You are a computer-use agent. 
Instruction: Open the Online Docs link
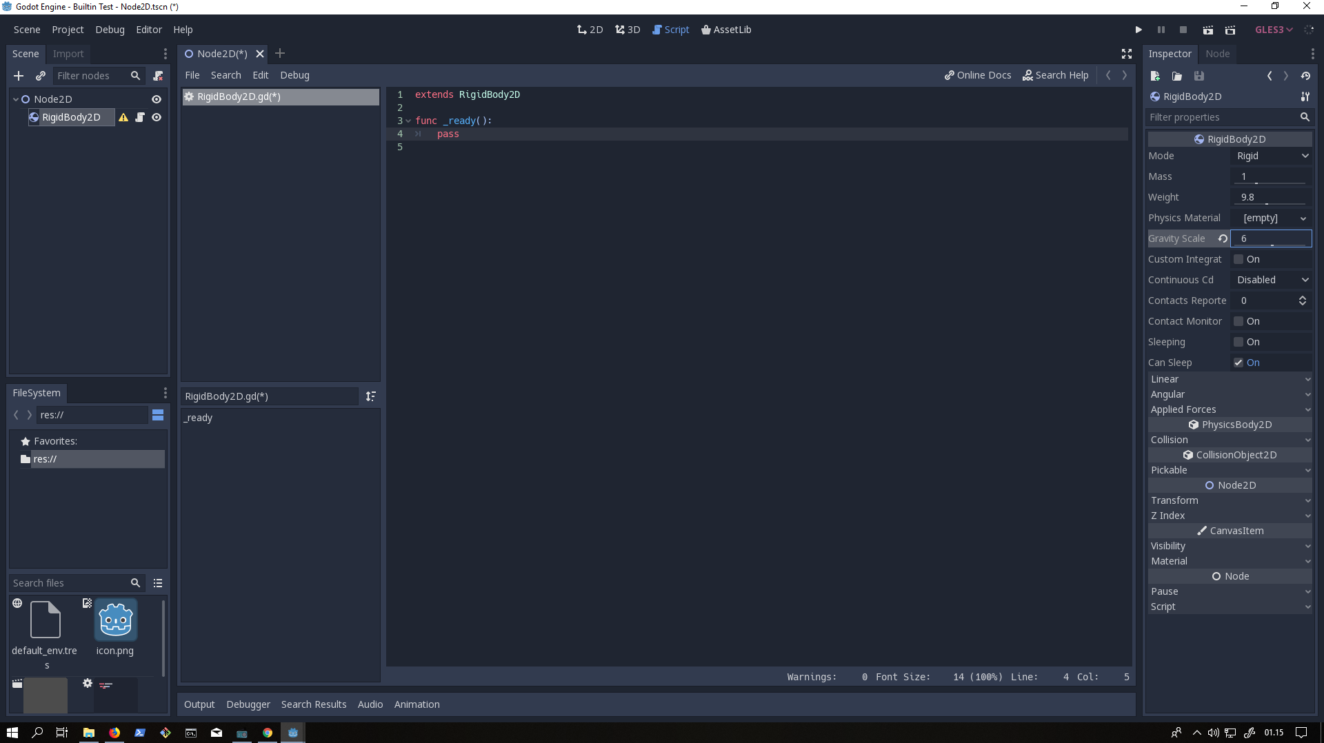977,75
